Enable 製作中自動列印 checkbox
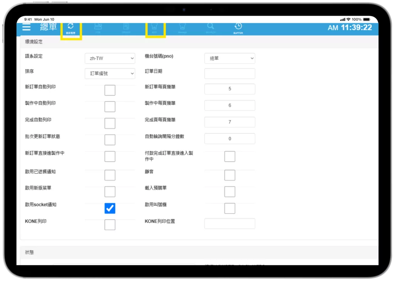 pyautogui.click(x=110, y=107)
